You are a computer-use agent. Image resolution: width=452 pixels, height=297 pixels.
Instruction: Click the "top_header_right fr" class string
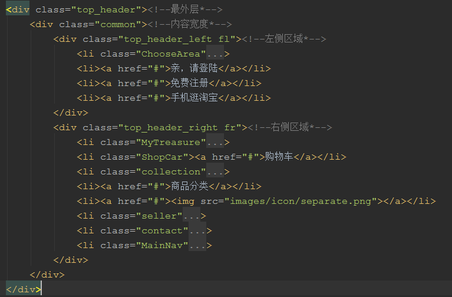(180, 128)
